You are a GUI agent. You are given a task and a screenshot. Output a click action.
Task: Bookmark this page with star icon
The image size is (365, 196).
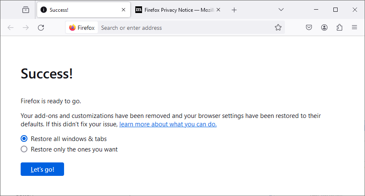tap(278, 28)
